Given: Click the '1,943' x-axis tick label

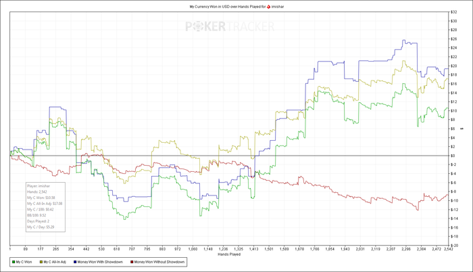Looking at the screenshot, I should pyautogui.click(x=345, y=249).
